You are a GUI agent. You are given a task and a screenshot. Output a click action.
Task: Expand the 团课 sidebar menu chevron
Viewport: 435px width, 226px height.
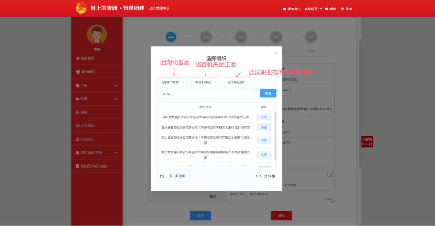pos(116,99)
